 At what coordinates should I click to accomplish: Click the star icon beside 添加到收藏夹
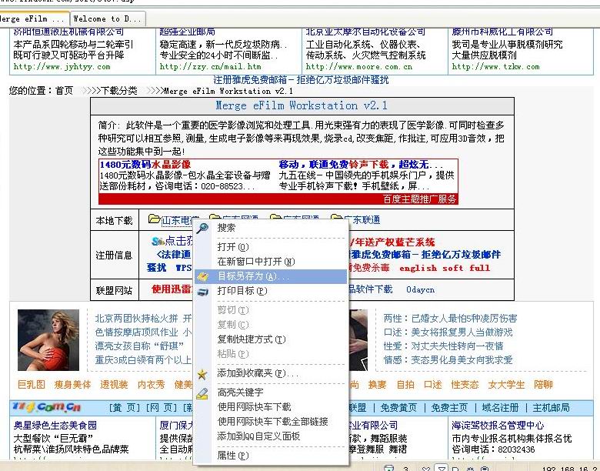point(202,374)
